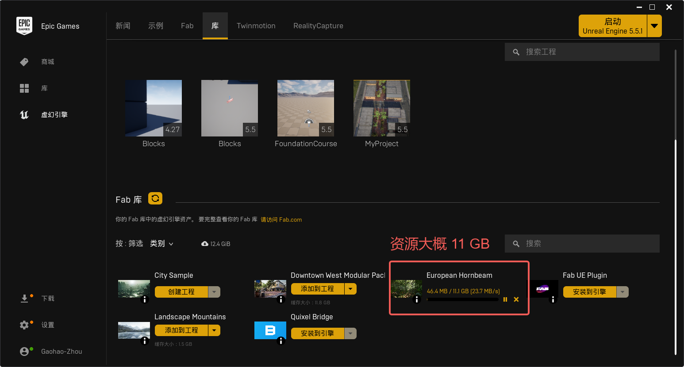Click the City Sample asset thumbnail
Image resolution: width=684 pixels, height=367 pixels.
point(134,289)
